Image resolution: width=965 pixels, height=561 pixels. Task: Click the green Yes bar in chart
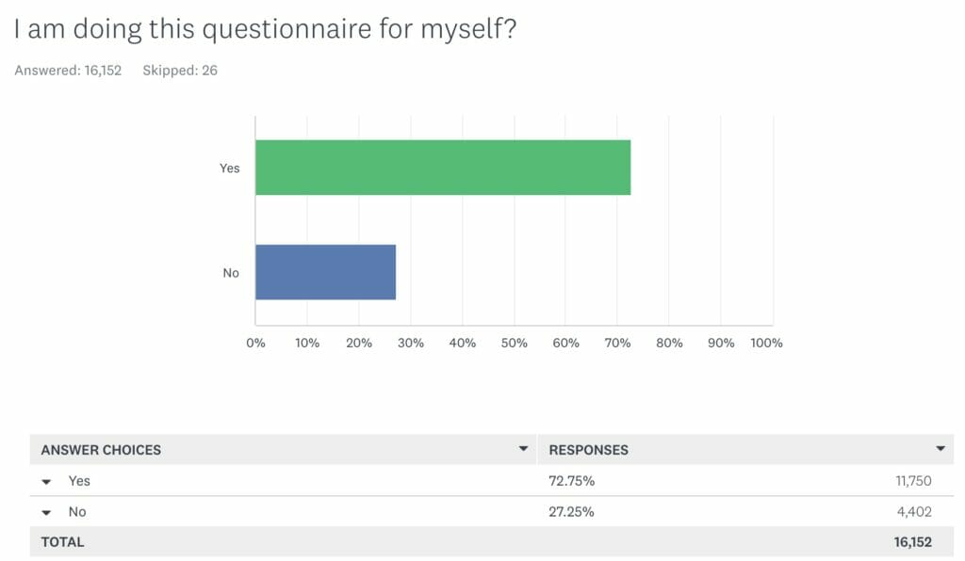pos(442,168)
